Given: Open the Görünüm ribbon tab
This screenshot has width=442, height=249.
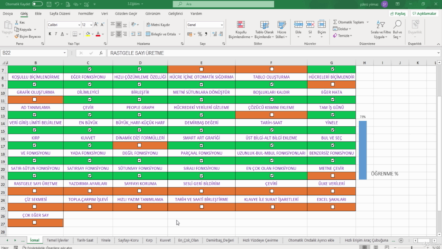Looking at the screenshot, I should (153, 14).
